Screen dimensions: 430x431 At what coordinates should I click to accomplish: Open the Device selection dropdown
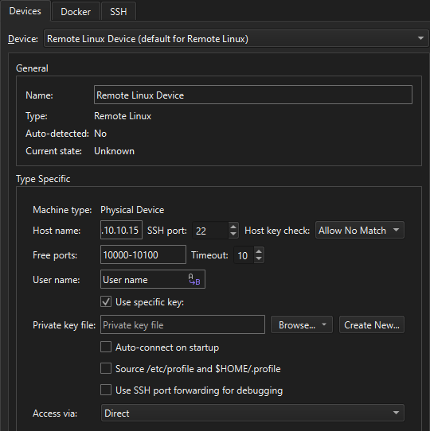(x=236, y=38)
